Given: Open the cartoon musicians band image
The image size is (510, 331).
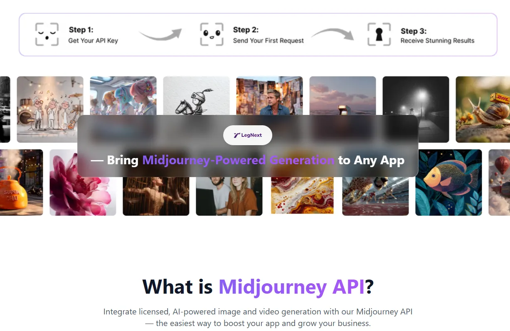Looking at the screenshot, I should 50,110.
